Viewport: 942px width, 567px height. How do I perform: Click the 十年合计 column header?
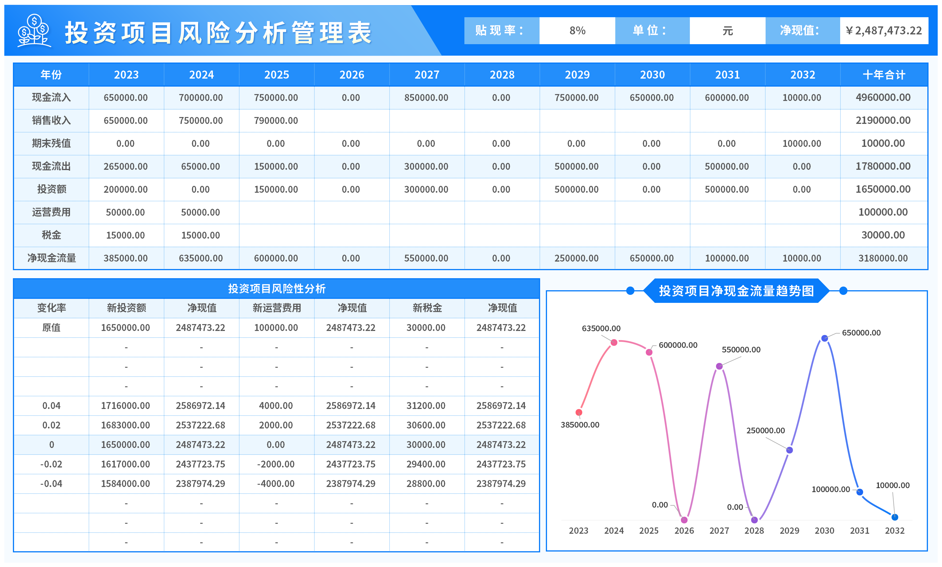coord(883,75)
